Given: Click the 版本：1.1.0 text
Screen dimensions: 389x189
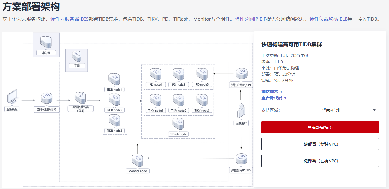Looking at the screenshot, I should coord(272,62).
